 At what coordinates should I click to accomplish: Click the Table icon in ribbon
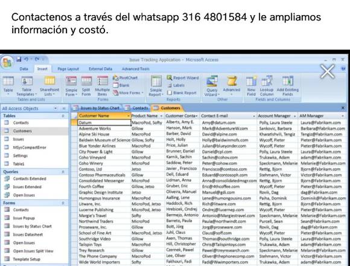[8, 86]
